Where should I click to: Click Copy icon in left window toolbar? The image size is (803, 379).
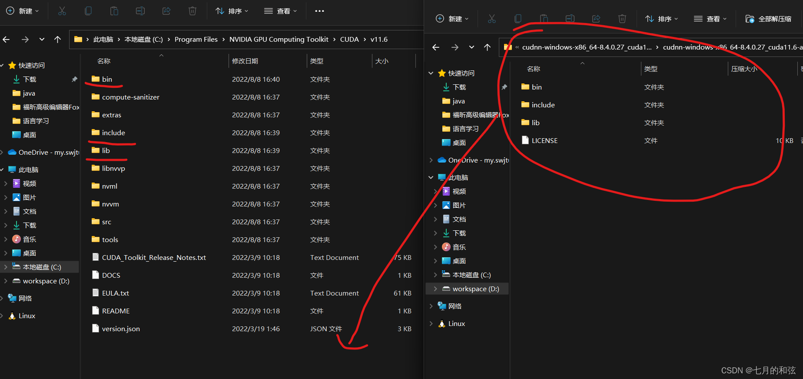point(88,11)
